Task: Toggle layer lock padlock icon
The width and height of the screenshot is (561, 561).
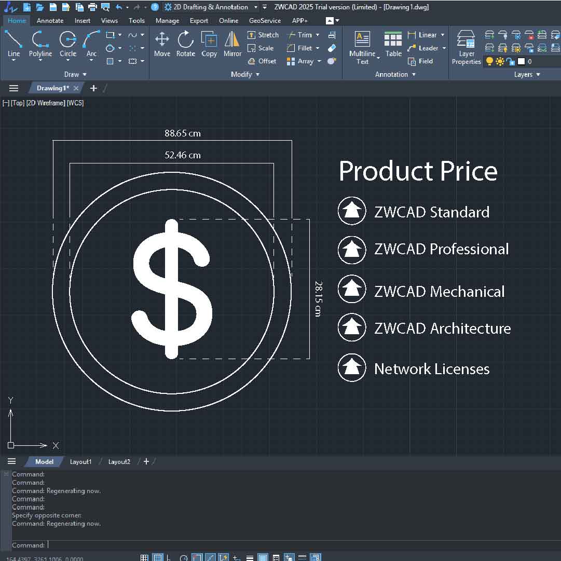Action: tap(511, 61)
